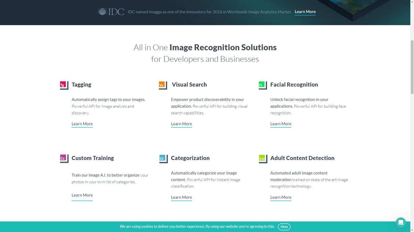Click the Visual Search 'Vs' icon
Viewport: 414px width, 232px height.
click(x=163, y=85)
